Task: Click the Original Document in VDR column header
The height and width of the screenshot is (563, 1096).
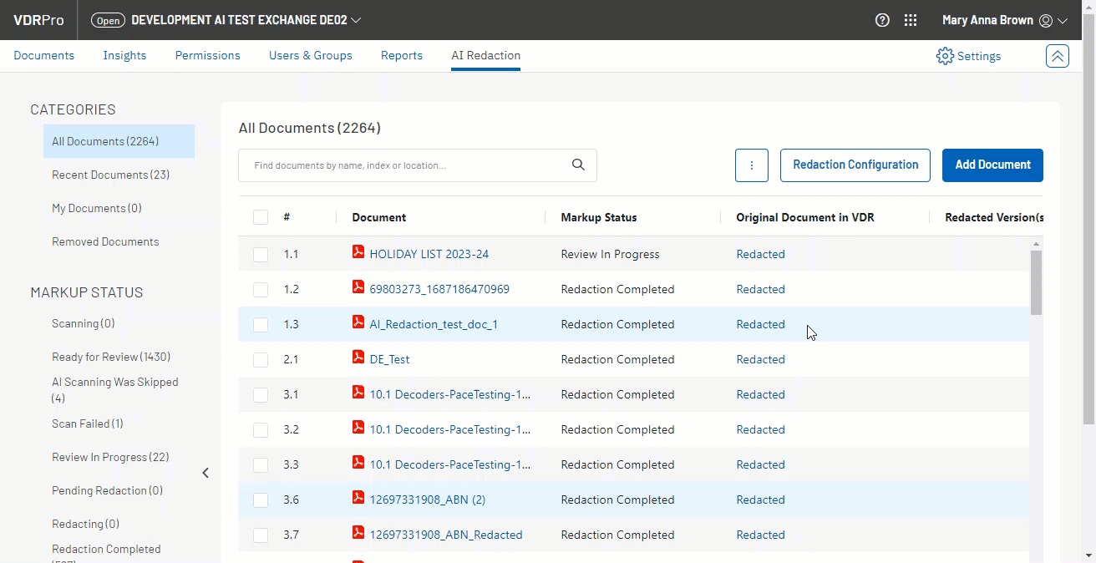Action: click(x=805, y=217)
